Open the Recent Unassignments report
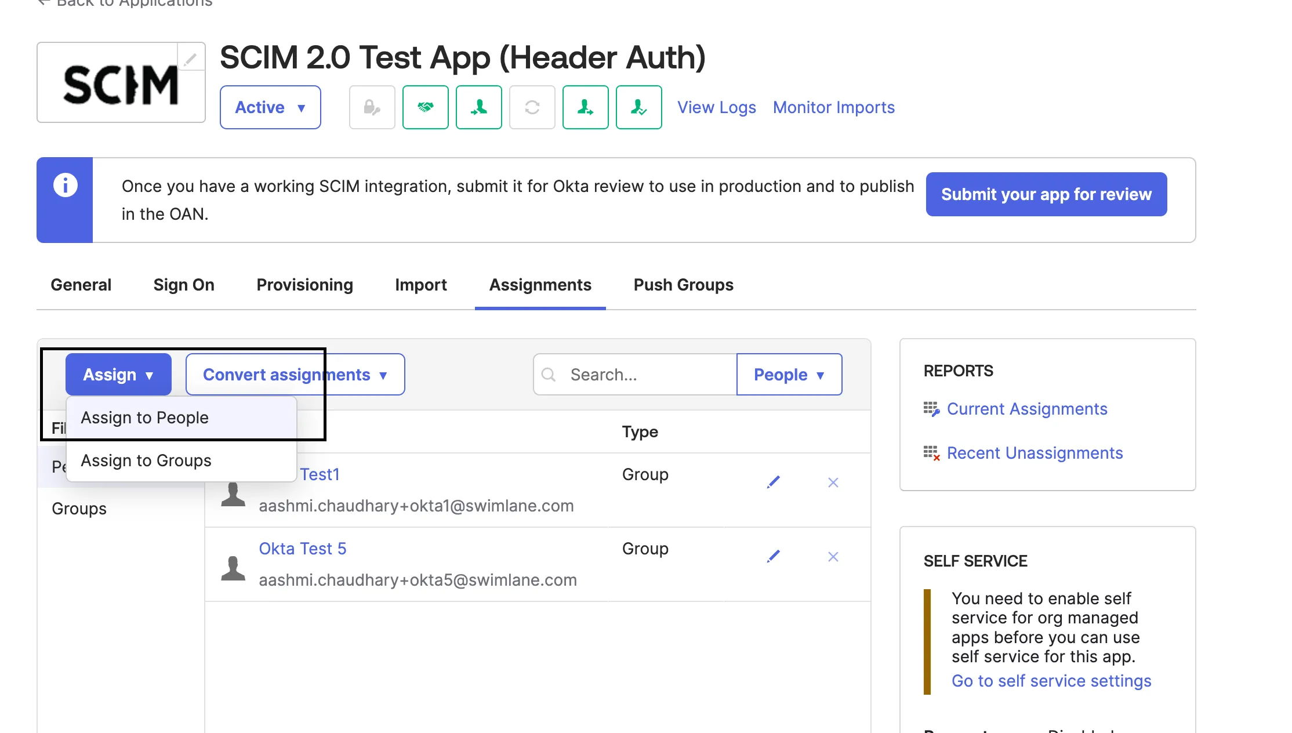 pos(1035,453)
